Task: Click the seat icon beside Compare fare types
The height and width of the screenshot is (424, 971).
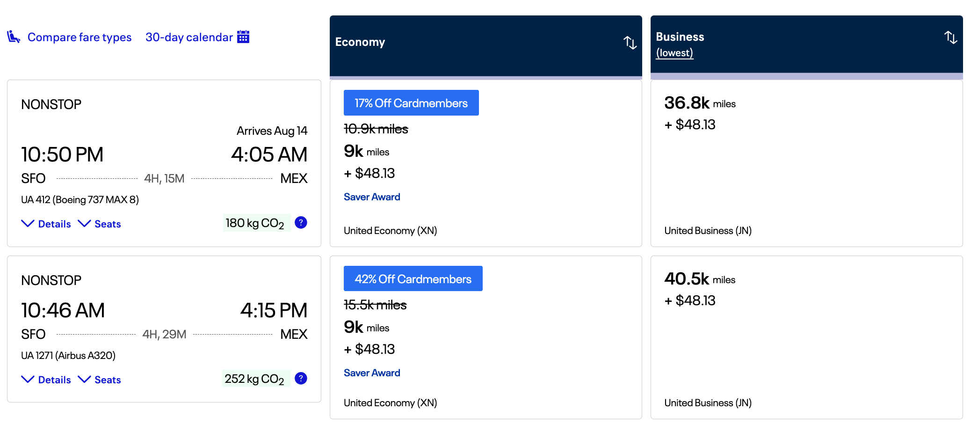Action: pos(14,37)
